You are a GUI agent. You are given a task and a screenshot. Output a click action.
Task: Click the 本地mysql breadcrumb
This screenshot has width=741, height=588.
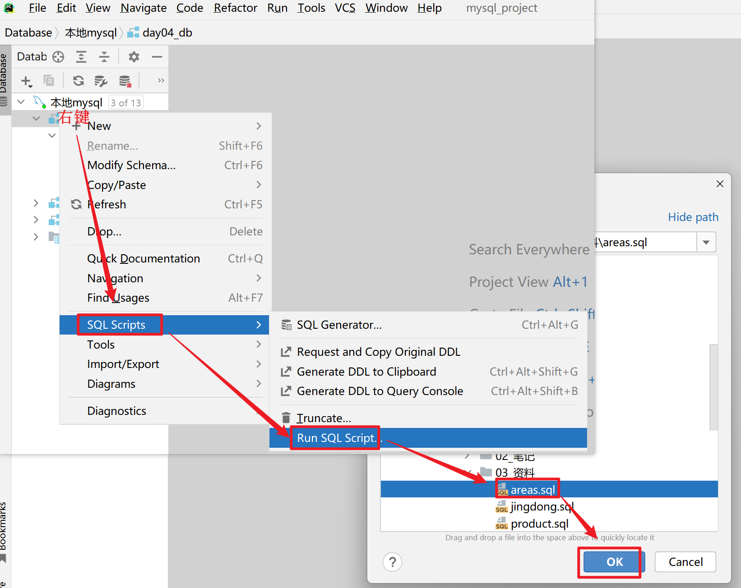pos(91,32)
